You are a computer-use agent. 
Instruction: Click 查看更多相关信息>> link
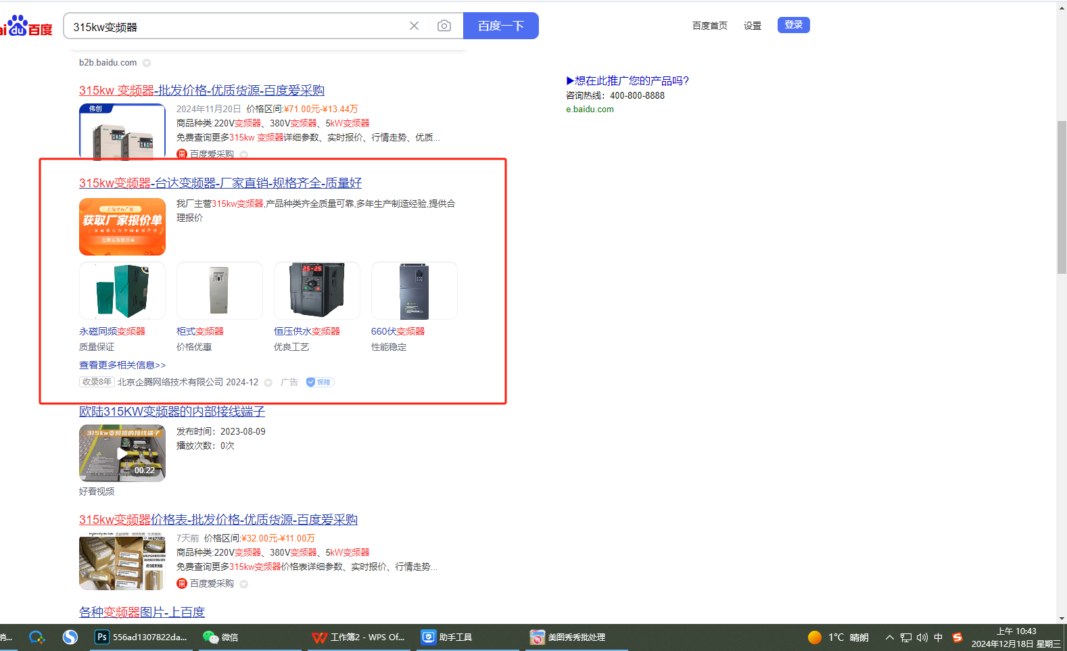point(122,365)
